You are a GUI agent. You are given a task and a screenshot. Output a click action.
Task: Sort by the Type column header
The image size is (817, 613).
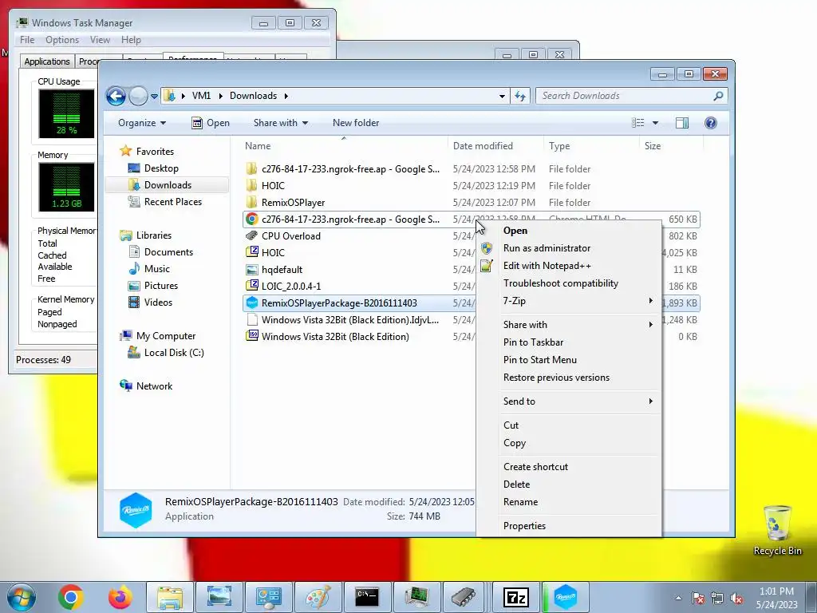591,146
